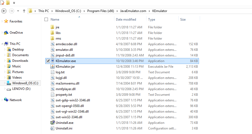252x134 pixels.
Task: Click the KEmulator.exe application icon
Action: [x=52, y=61]
